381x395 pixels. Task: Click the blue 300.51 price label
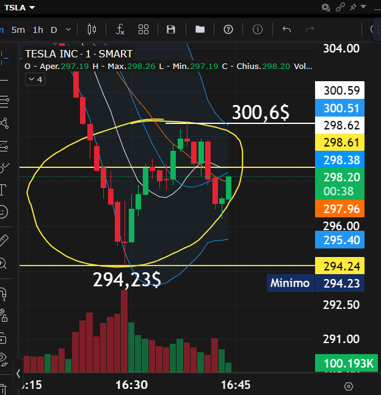[339, 108]
